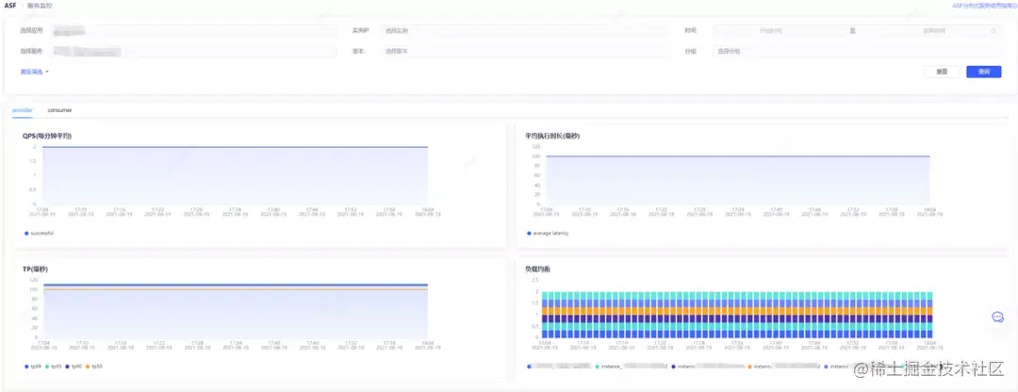Toggle the average latency legend entry
This screenshot has width=1018, height=392.
click(548, 233)
